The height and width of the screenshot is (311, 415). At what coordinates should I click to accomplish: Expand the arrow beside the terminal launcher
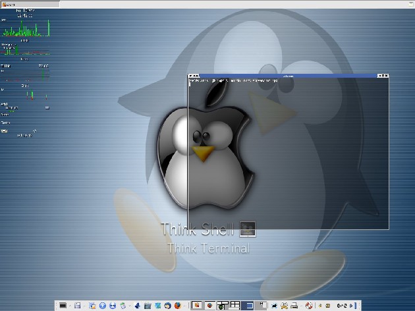(x=70, y=306)
